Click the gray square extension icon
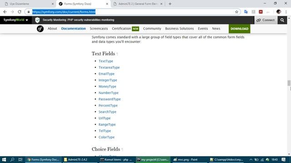This screenshot has width=291, height=163. point(253,12)
